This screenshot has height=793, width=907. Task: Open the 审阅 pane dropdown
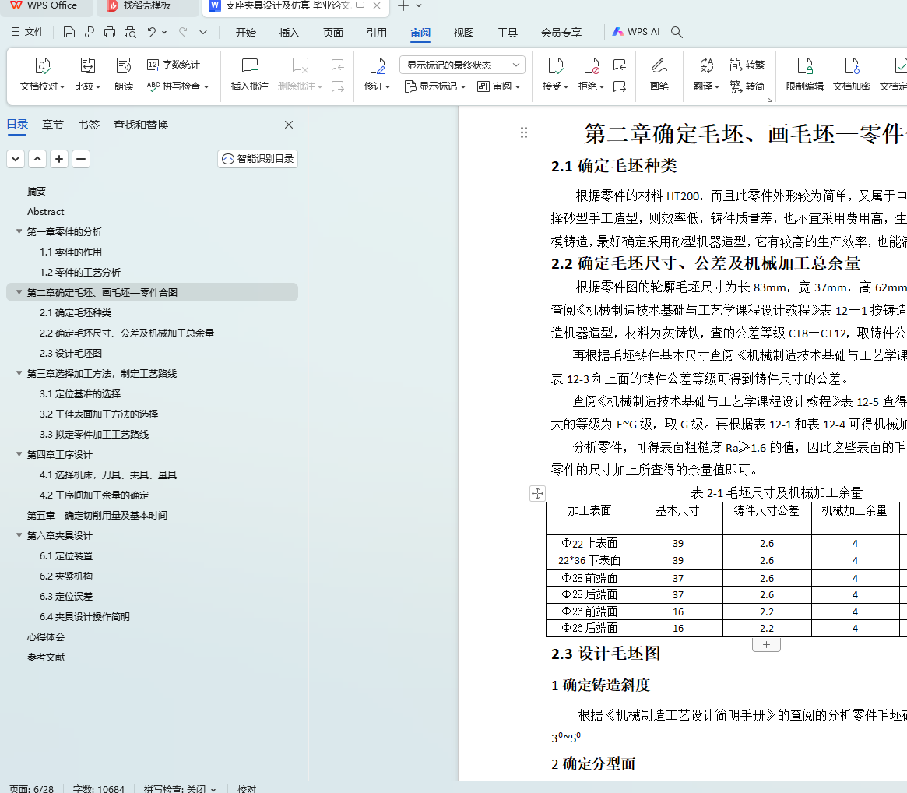point(498,86)
